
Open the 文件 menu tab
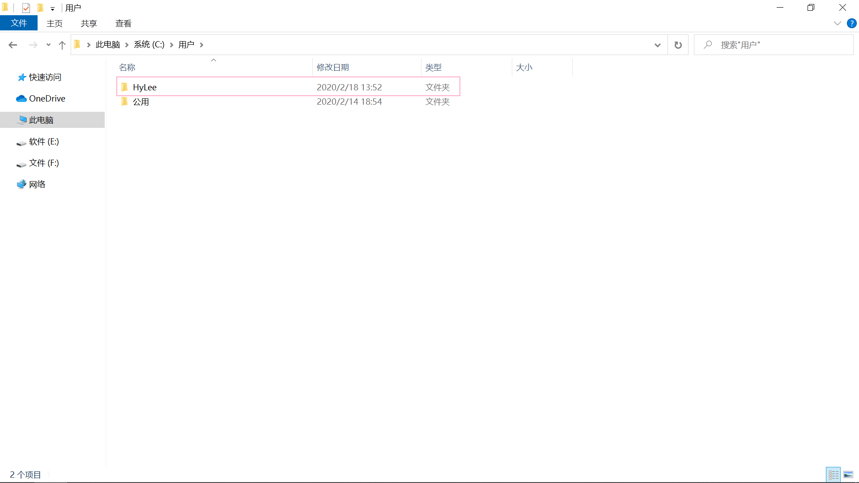19,23
